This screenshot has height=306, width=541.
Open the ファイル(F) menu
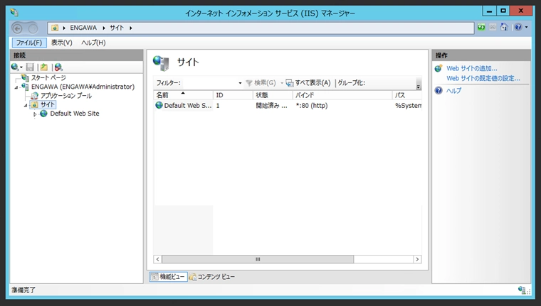click(29, 43)
